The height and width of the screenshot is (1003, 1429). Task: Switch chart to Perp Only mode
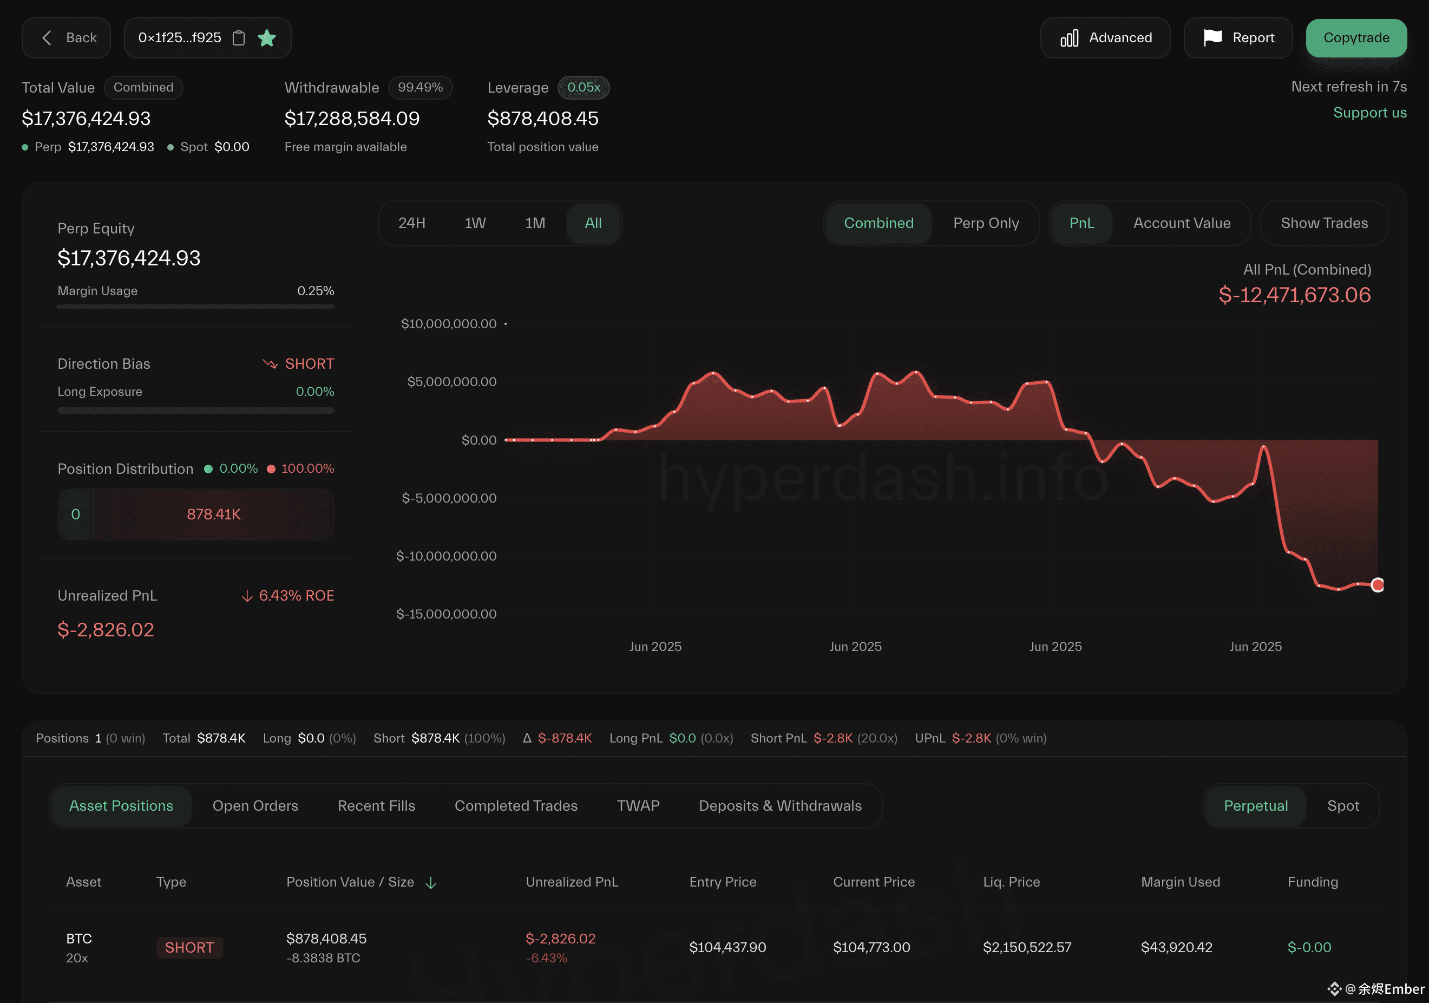(x=985, y=223)
